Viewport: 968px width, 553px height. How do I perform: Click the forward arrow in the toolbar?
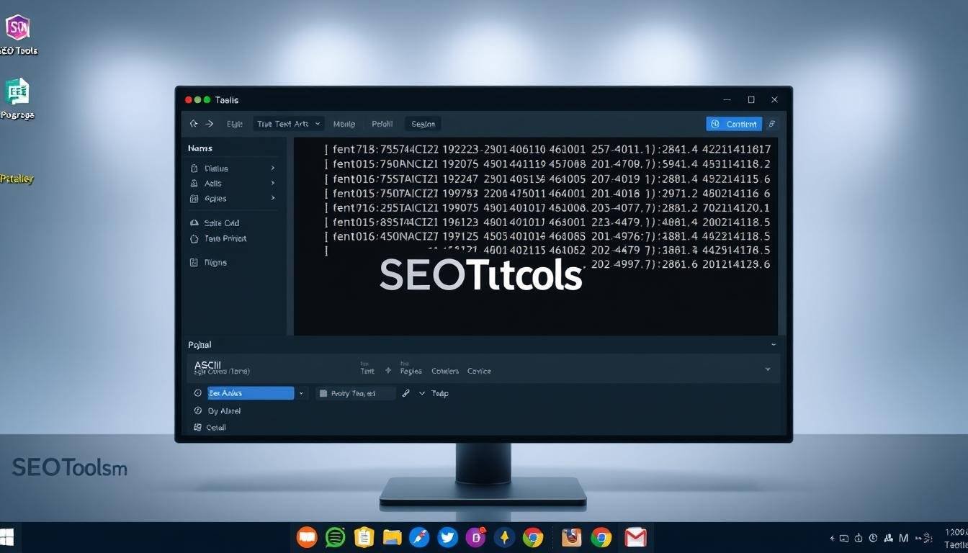click(207, 123)
